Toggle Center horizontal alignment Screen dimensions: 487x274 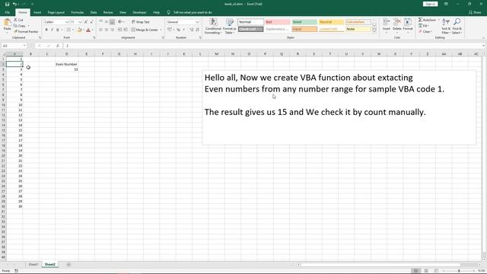coord(107,30)
